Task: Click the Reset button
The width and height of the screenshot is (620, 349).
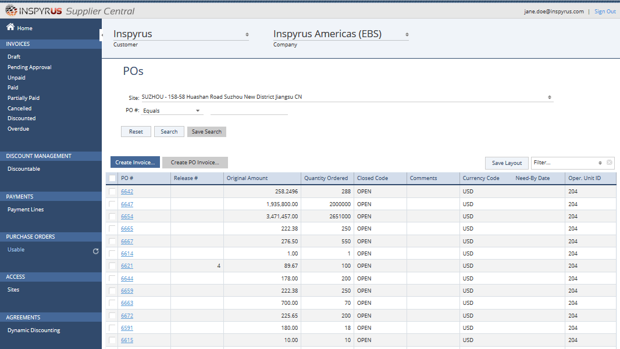Action: (136, 131)
